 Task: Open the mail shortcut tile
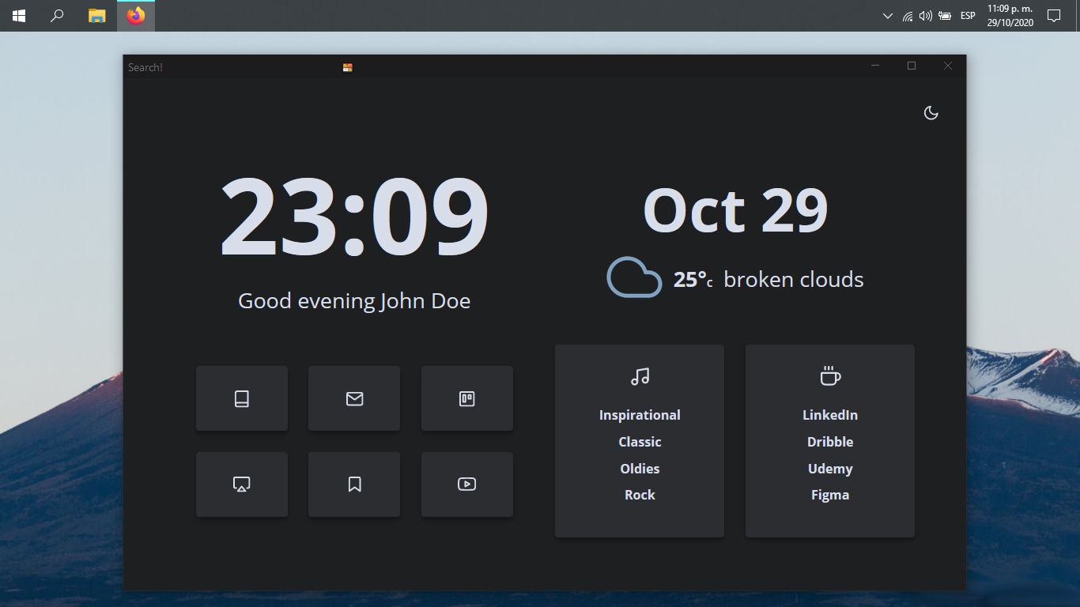[354, 398]
